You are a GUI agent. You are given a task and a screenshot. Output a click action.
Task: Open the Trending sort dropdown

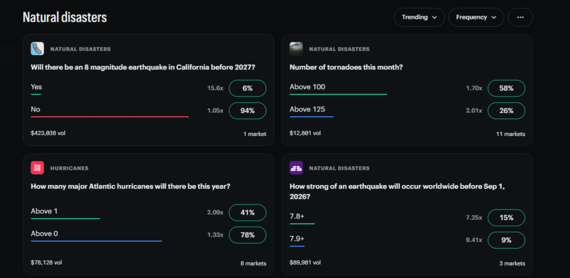pyautogui.click(x=419, y=17)
